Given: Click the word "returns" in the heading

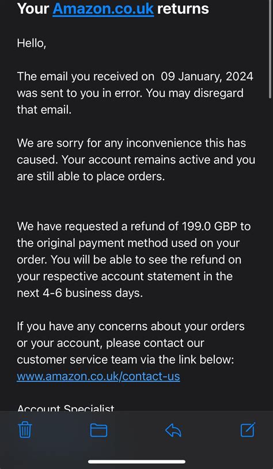Looking at the screenshot, I should coord(183,9).
